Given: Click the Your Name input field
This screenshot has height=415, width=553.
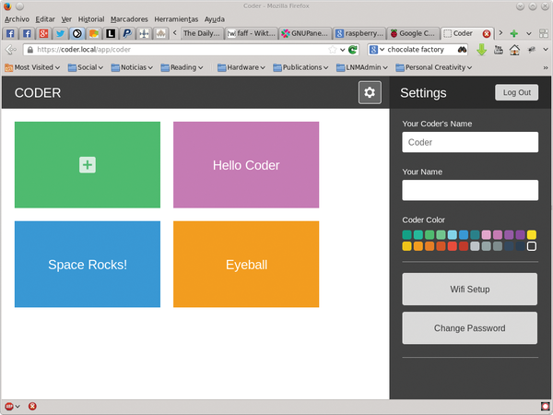Looking at the screenshot, I should click(x=470, y=190).
